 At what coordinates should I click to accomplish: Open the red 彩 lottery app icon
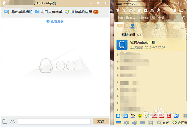pos(169,115)
